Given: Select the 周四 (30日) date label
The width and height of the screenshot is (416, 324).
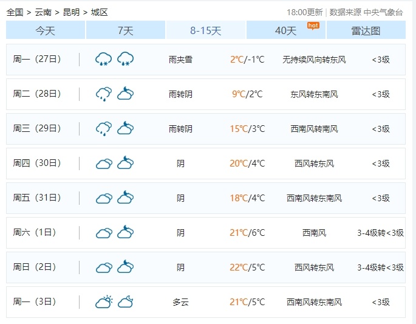Looking at the screenshot, I should pyautogui.click(x=37, y=163).
